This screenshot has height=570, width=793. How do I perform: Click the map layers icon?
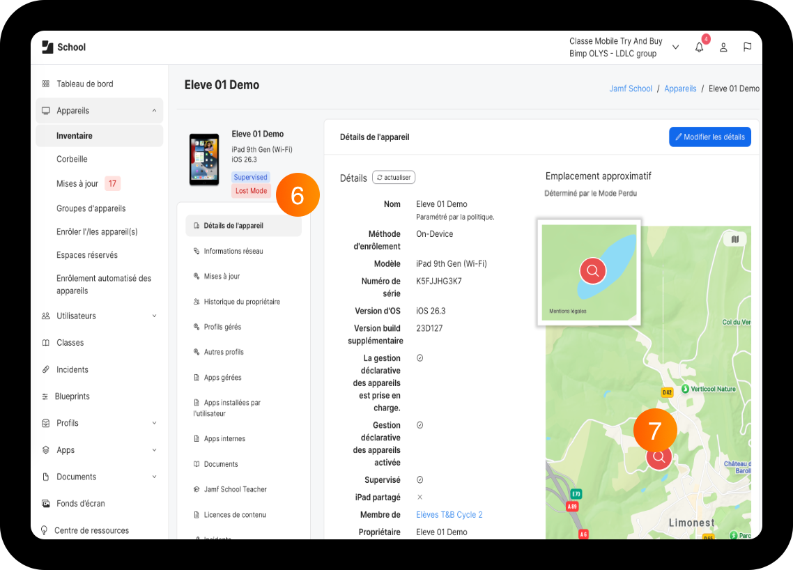(x=735, y=239)
